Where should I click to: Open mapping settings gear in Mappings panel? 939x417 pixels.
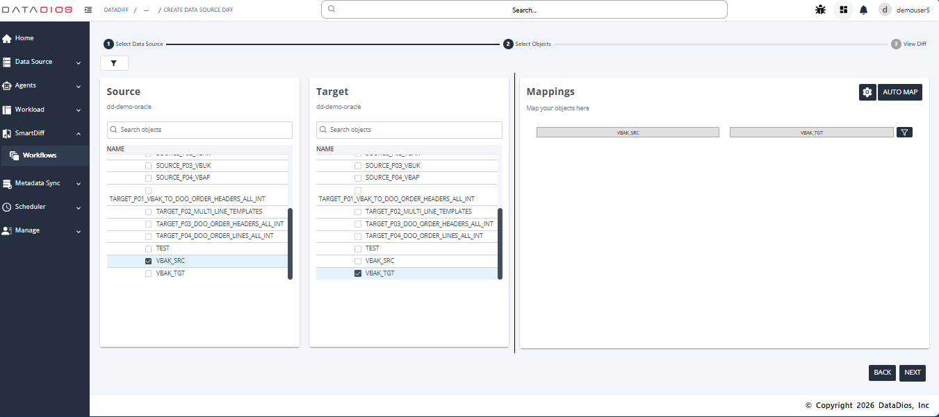(867, 92)
